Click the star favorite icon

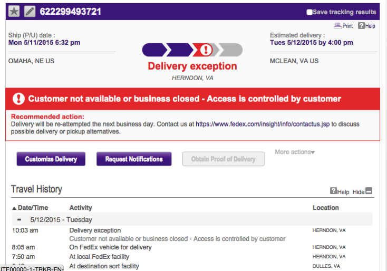(14, 12)
